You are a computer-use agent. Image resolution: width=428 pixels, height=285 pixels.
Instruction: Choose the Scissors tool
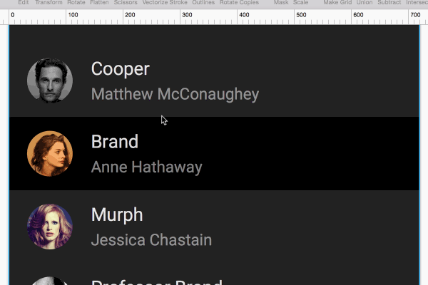point(125,3)
